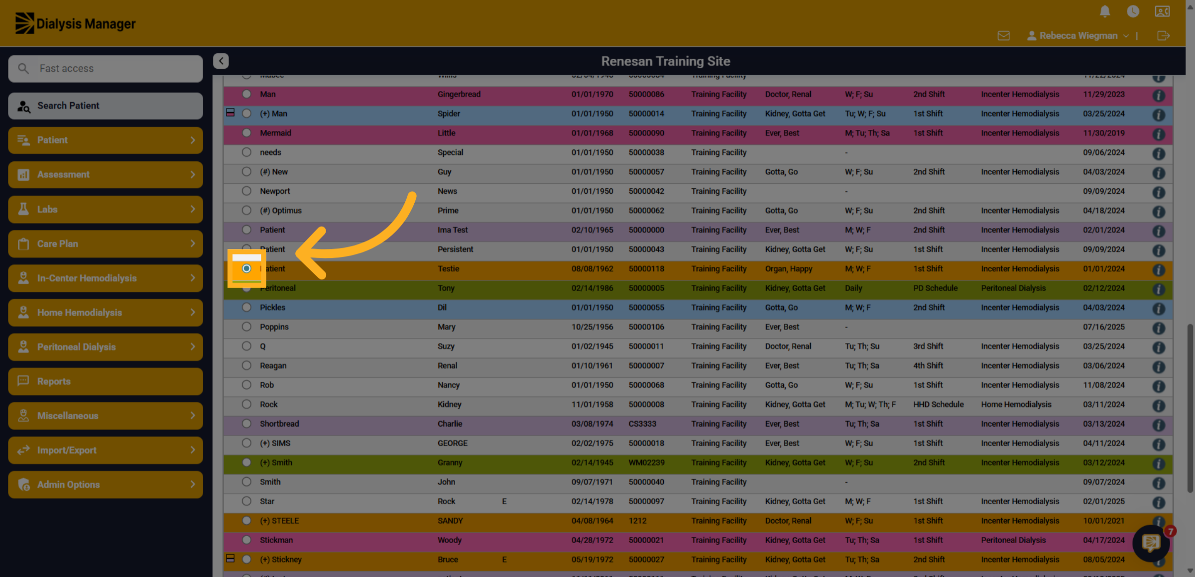Select the radio button for Poppins Mary

pyautogui.click(x=246, y=327)
